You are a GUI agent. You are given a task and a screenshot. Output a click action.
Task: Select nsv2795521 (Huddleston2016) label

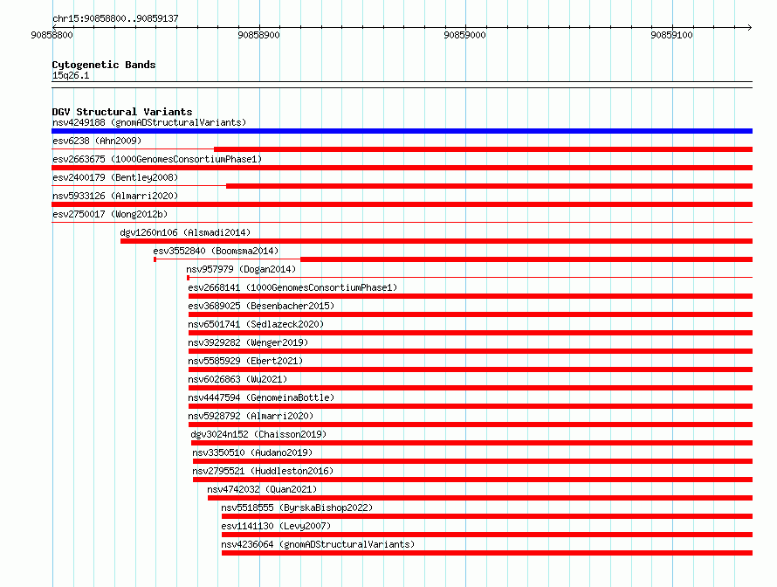[x=263, y=471]
